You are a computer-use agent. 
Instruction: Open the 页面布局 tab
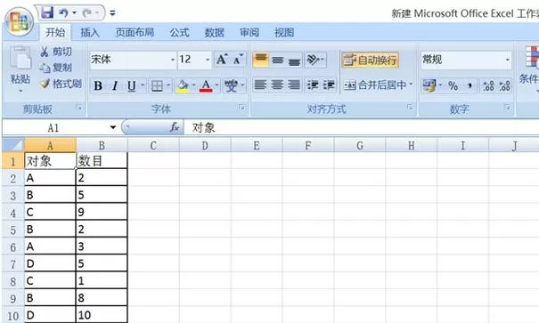coord(135,33)
